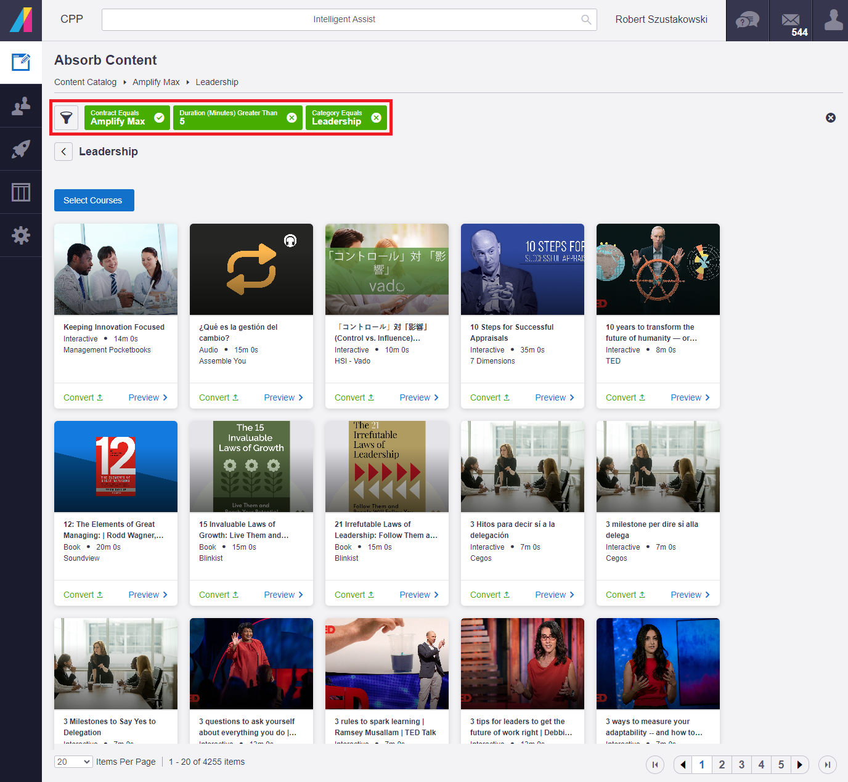Image resolution: width=848 pixels, height=782 pixels.
Task: Click the Select Courses button
Action: tap(94, 200)
